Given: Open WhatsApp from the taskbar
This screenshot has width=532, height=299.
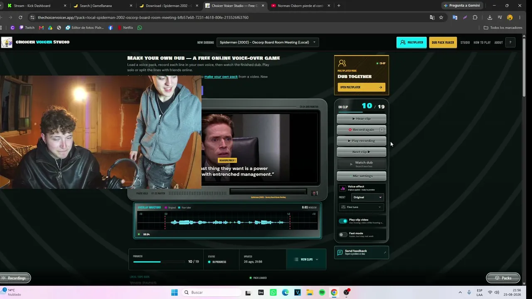Looking at the screenshot, I should click(x=273, y=292).
